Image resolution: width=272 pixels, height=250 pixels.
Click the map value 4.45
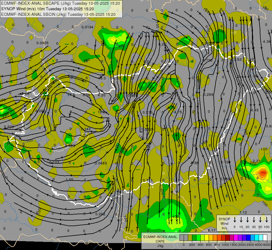coord(255,110)
